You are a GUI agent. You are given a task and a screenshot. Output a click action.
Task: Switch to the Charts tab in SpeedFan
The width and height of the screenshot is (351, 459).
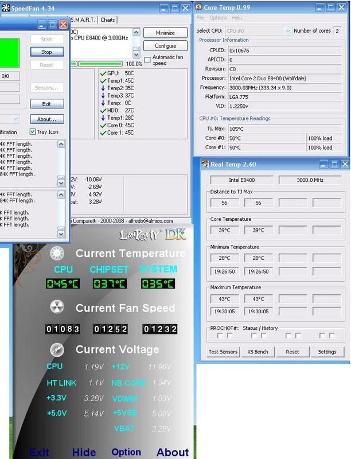pyautogui.click(x=108, y=20)
